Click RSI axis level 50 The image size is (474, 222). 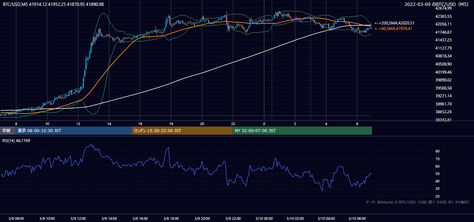tap(438, 174)
